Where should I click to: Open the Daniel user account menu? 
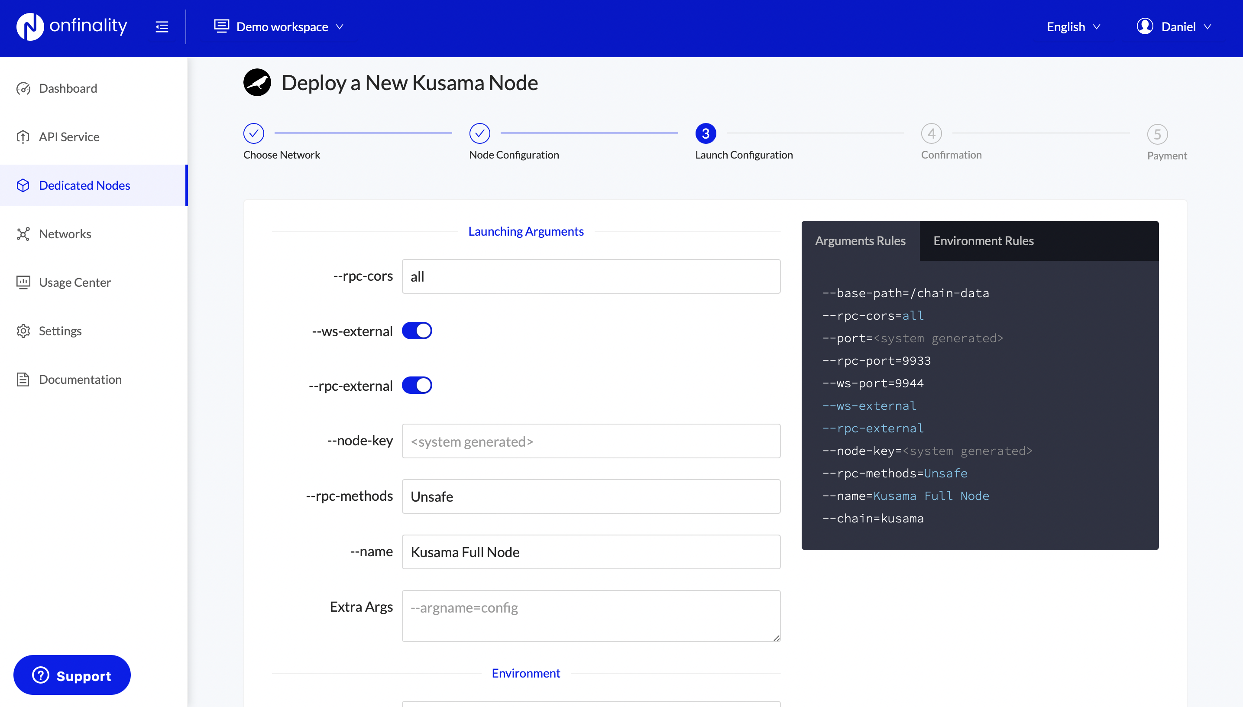tap(1174, 27)
